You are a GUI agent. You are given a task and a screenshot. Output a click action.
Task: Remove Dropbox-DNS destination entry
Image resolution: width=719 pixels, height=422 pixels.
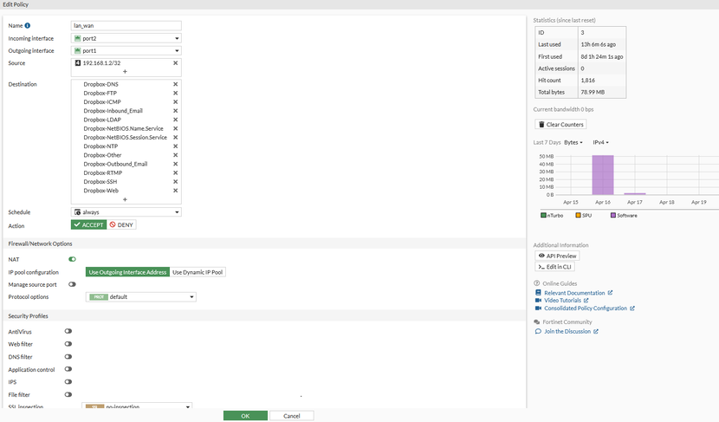[x=175, y=84]
